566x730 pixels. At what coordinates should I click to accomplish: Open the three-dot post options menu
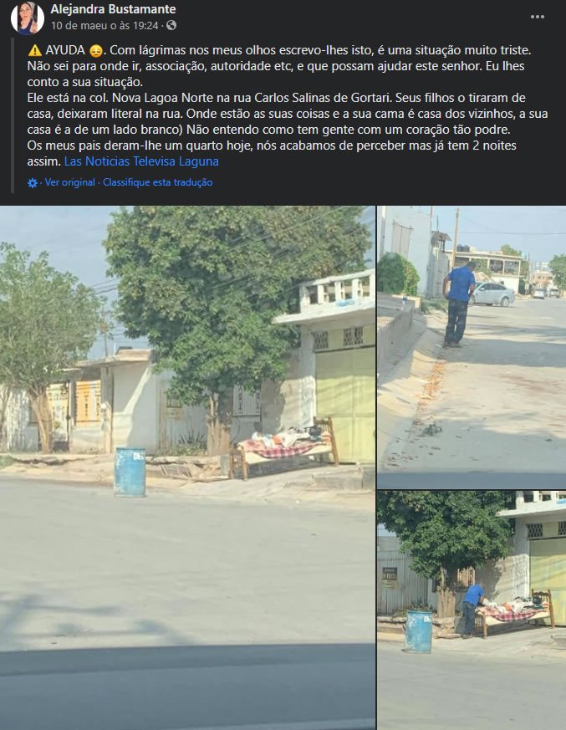click(x=537, y=17)
